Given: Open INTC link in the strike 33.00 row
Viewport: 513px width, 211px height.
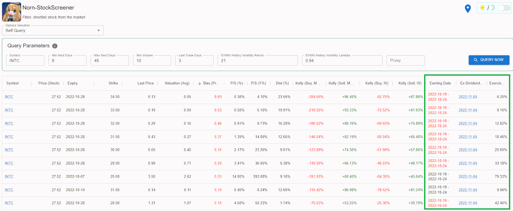Looking at the screenshot, I should (x=9, y=110).
